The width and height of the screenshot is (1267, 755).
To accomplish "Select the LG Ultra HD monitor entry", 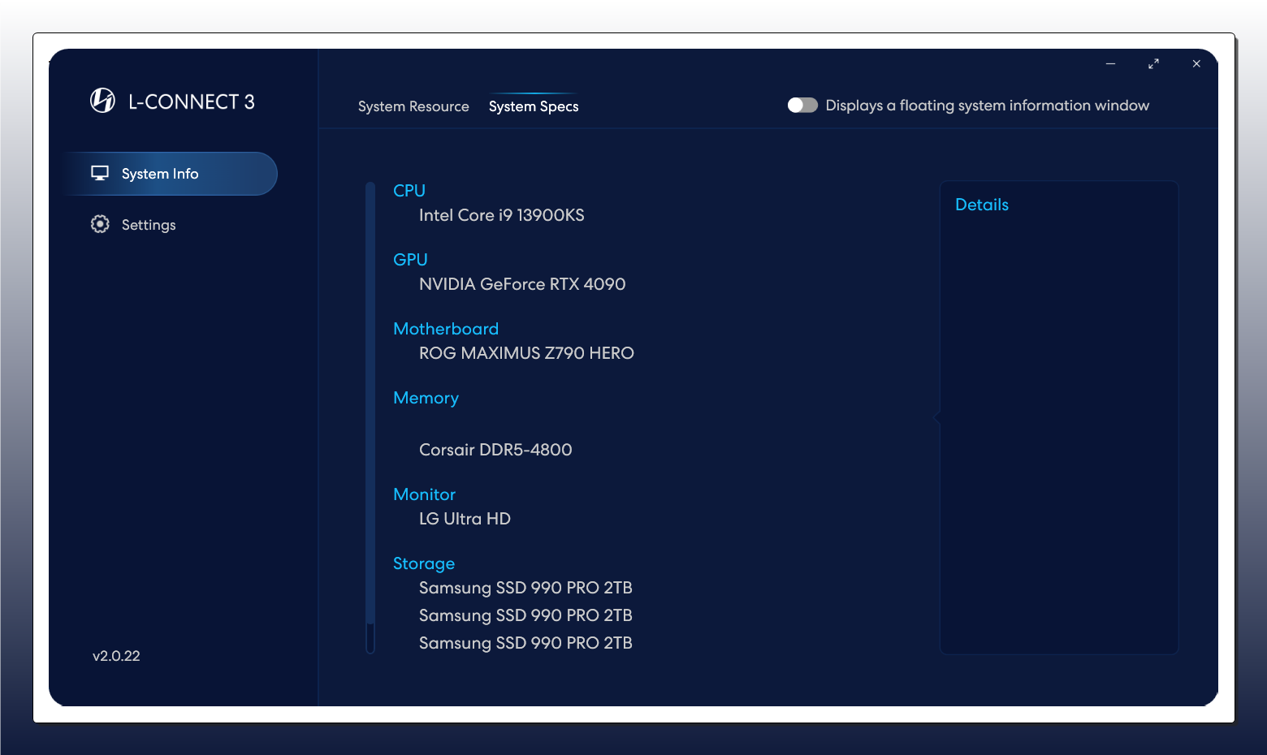I will 465,519.
